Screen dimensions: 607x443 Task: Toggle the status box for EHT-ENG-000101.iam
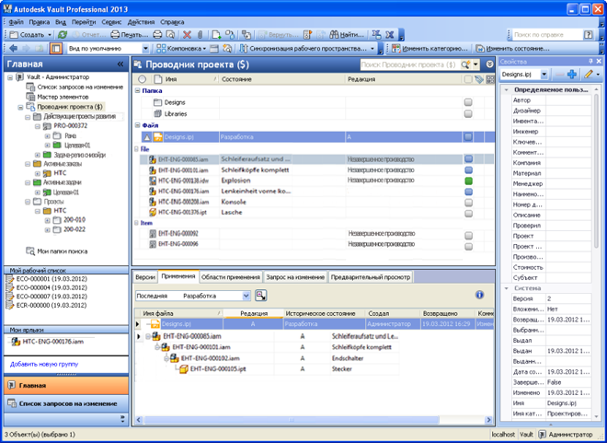468,169
